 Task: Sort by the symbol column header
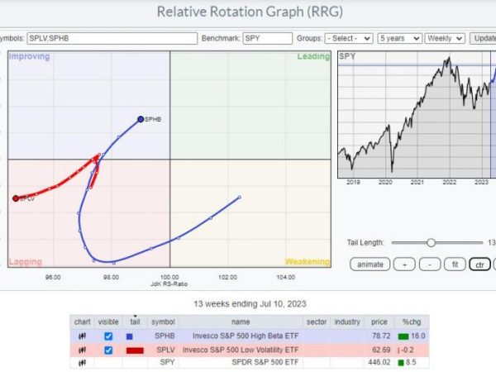(163, 322)
